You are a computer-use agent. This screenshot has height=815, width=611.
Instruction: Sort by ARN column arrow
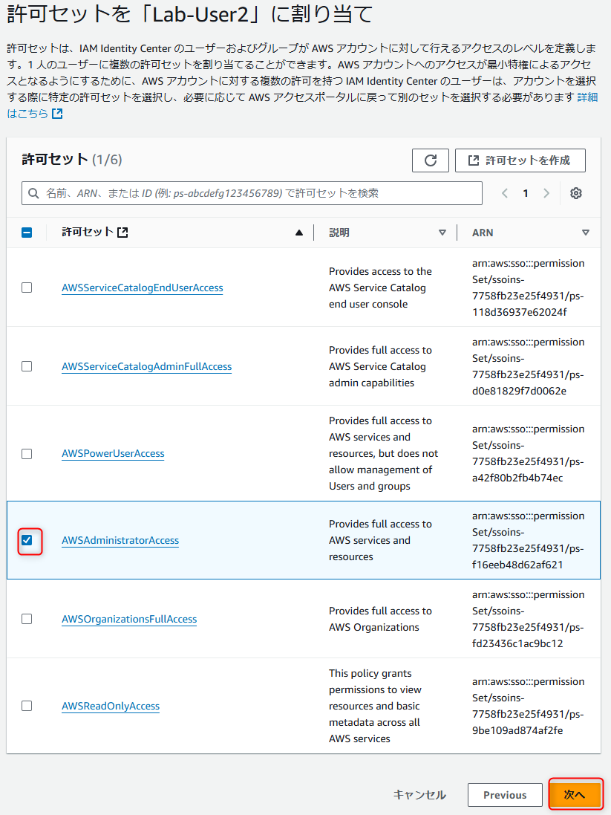pyautogui.click(x=586, y=233)
